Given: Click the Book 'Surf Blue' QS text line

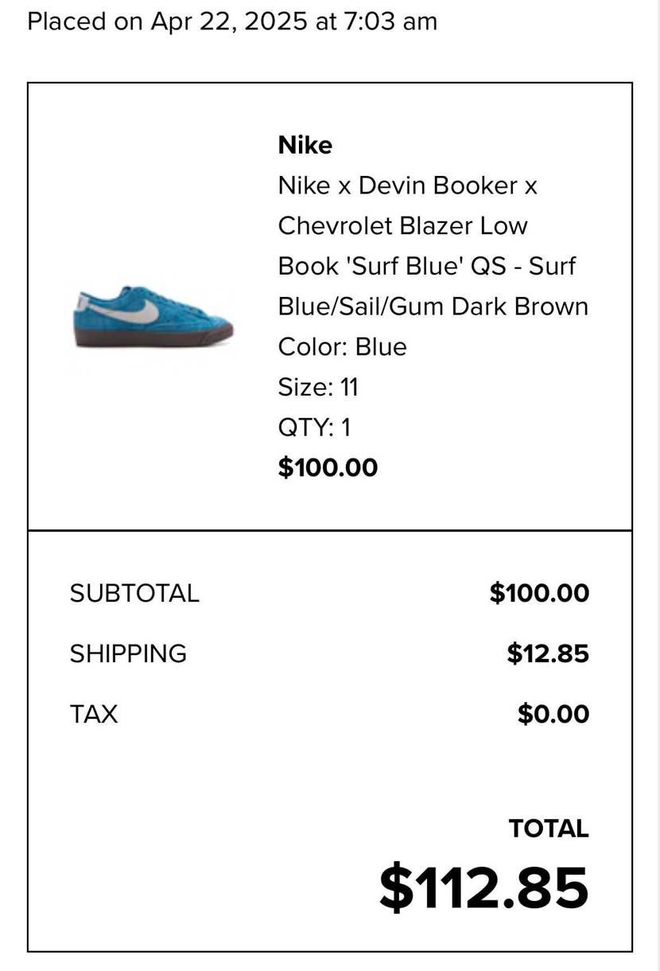Looking at the screenshot, I should coord(426,266).
